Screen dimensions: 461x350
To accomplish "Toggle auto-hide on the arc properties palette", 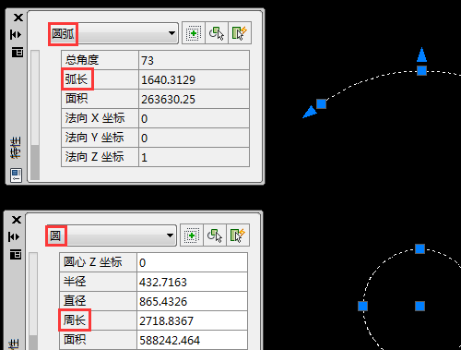I will pyautogui.click(x=16, y=34).
